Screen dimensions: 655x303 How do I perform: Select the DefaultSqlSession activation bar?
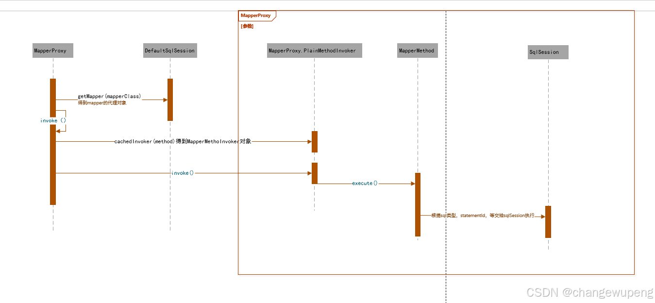170,100
